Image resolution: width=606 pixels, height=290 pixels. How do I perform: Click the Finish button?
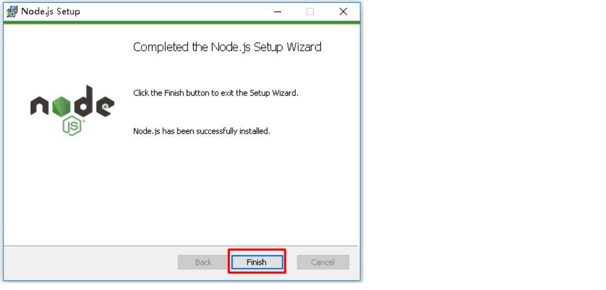tap(256, 262)
